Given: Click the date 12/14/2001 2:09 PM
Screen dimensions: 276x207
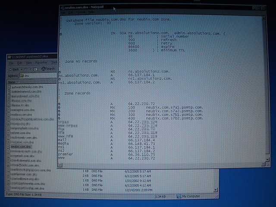Looking at the screenshot, I should tap(138, 190).
